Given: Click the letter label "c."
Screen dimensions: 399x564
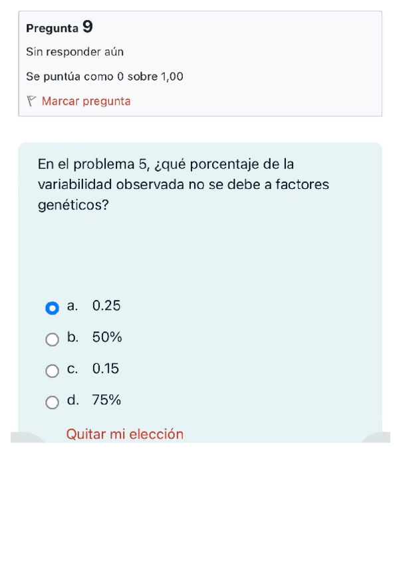Looking at the screenshot, I should pos(73,369).
